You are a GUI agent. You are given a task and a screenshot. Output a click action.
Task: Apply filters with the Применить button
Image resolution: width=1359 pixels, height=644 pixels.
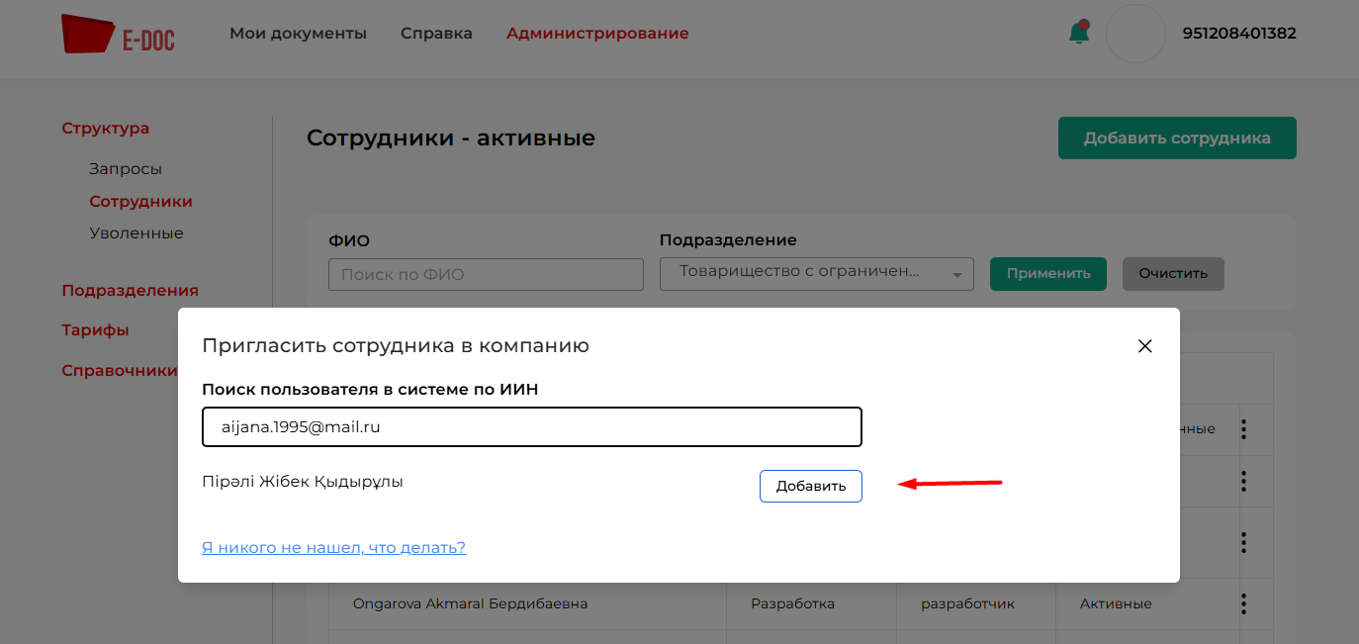coord(1047,274)
